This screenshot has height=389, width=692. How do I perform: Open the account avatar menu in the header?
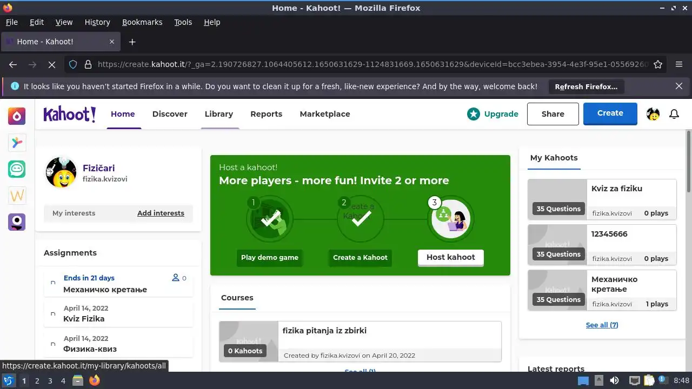click(653, 114)
